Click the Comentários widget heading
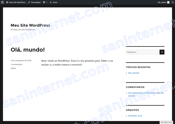This screenshot has width=175, height=124. coord(135,87)
